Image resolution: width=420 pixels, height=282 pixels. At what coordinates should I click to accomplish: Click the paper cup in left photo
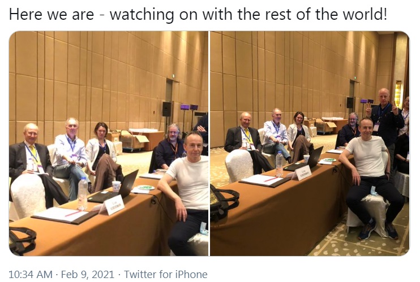pos(116,186)
